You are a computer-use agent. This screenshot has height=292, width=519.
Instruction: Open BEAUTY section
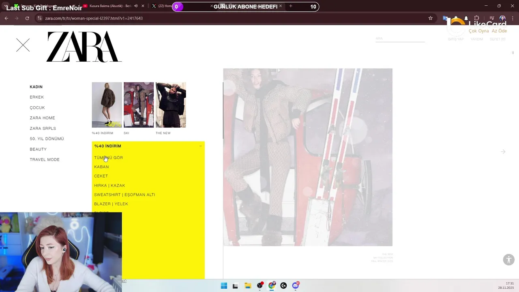point(38,149)
